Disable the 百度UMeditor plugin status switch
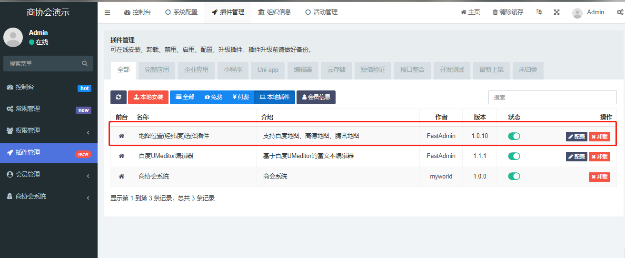 514,156
